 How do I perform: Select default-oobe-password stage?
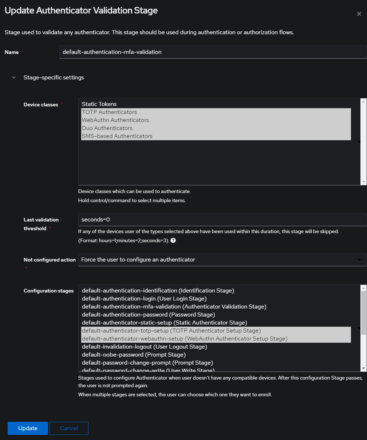(x=216, y=355)
